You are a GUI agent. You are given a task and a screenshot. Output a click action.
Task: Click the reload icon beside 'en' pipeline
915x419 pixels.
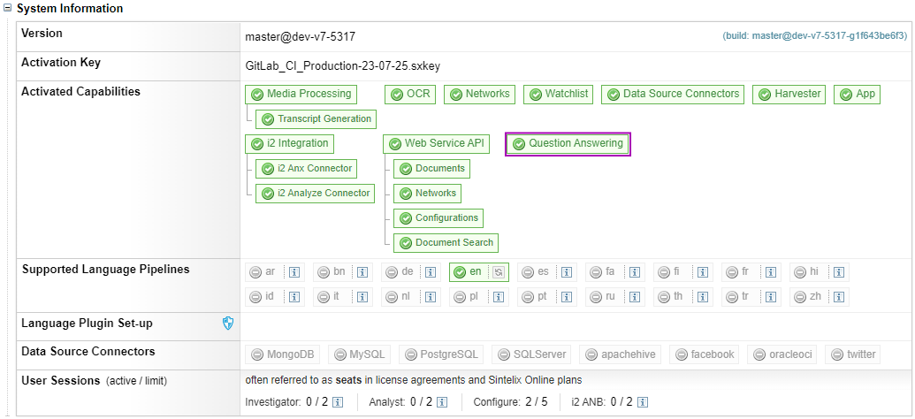click(499, 272)
